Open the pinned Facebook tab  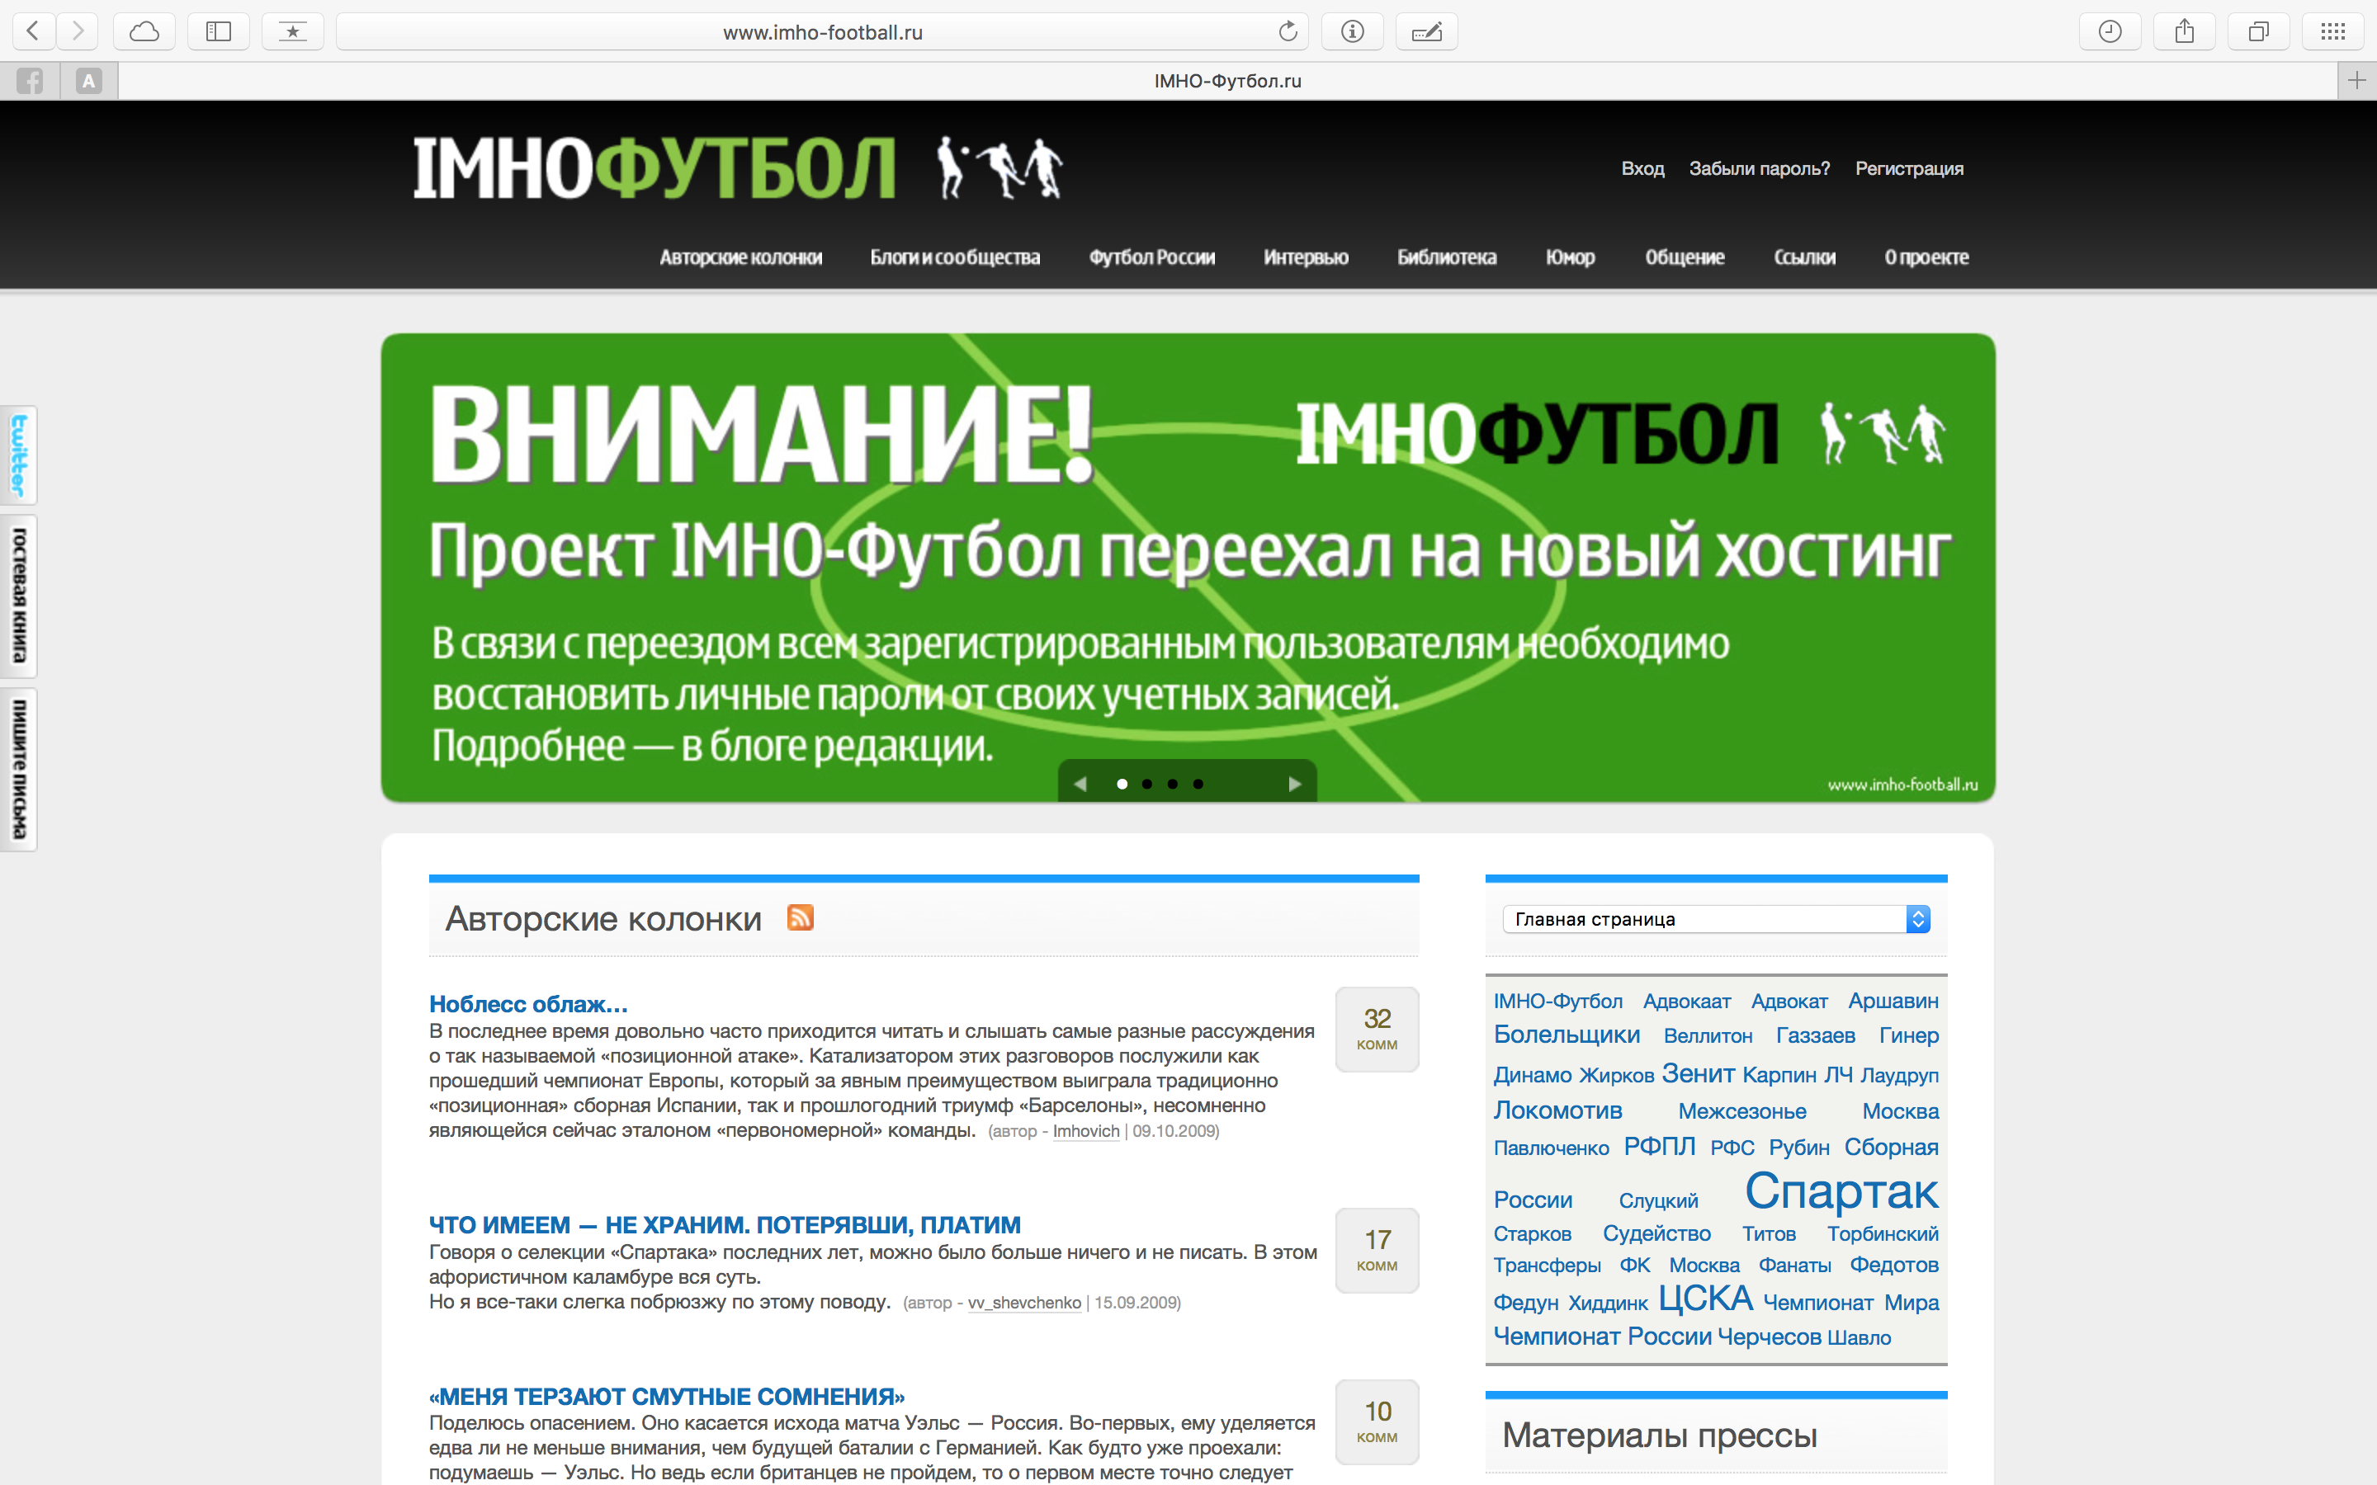tap(30, 81)
